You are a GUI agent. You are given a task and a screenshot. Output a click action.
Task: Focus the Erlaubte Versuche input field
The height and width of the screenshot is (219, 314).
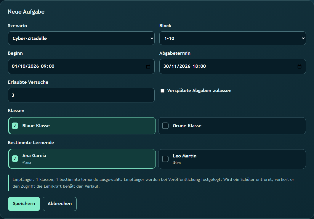point(81,95)
